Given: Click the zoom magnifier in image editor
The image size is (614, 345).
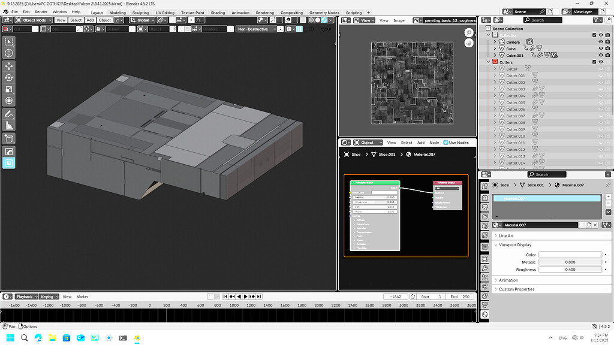Looking at the screenshot, I should [x=469, y=32].
